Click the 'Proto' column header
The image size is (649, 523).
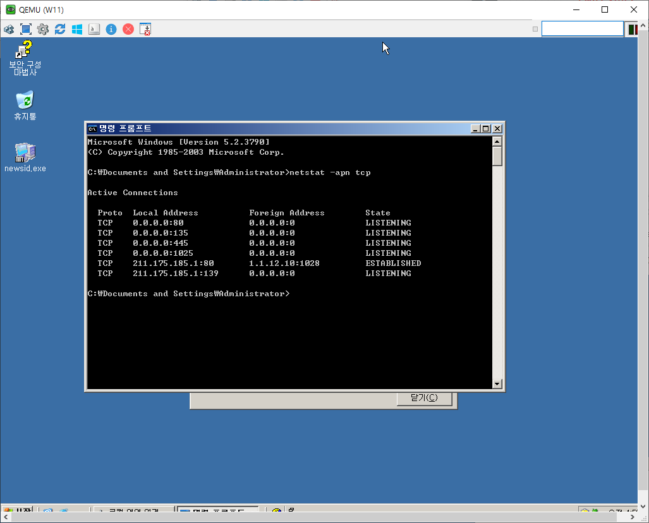pos(110,213)
